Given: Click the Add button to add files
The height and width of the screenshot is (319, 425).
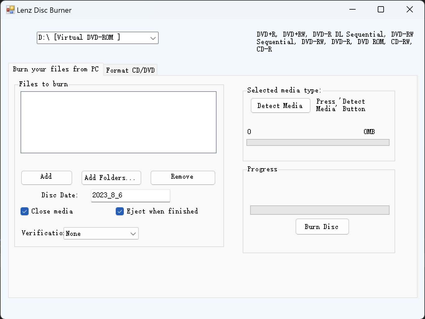Looking at the screenshot, I should (x=46, y=177).
